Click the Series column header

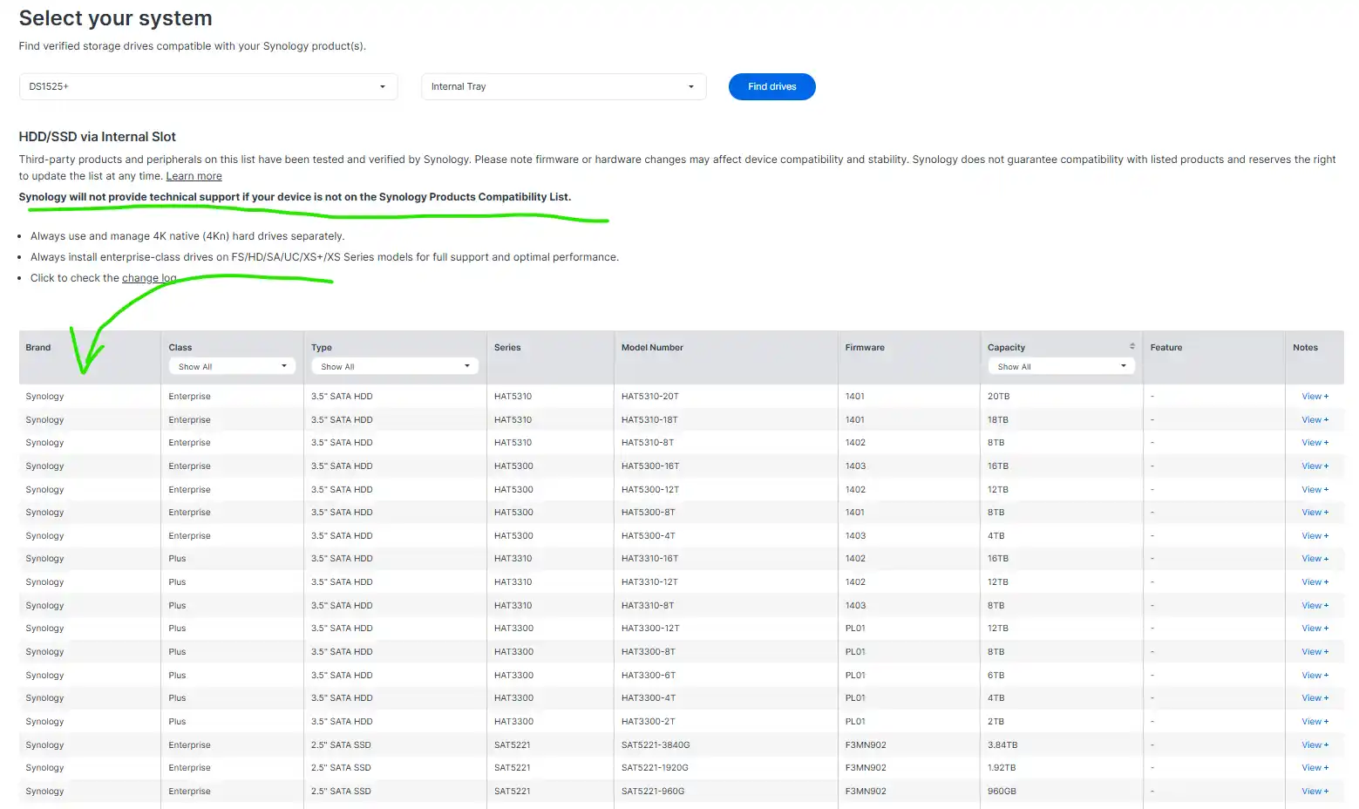pyautogui.click(x=507, y=347)
